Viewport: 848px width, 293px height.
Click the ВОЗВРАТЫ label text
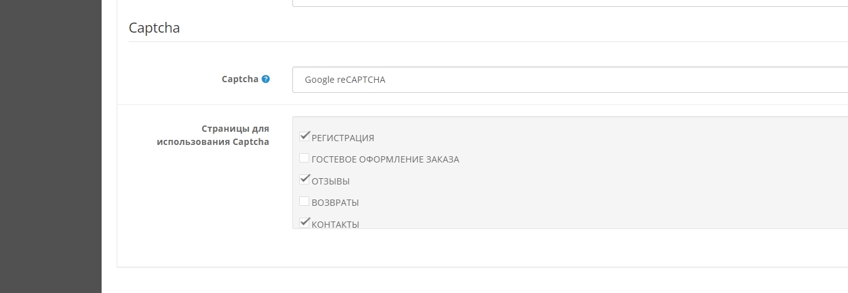point(335,203)
